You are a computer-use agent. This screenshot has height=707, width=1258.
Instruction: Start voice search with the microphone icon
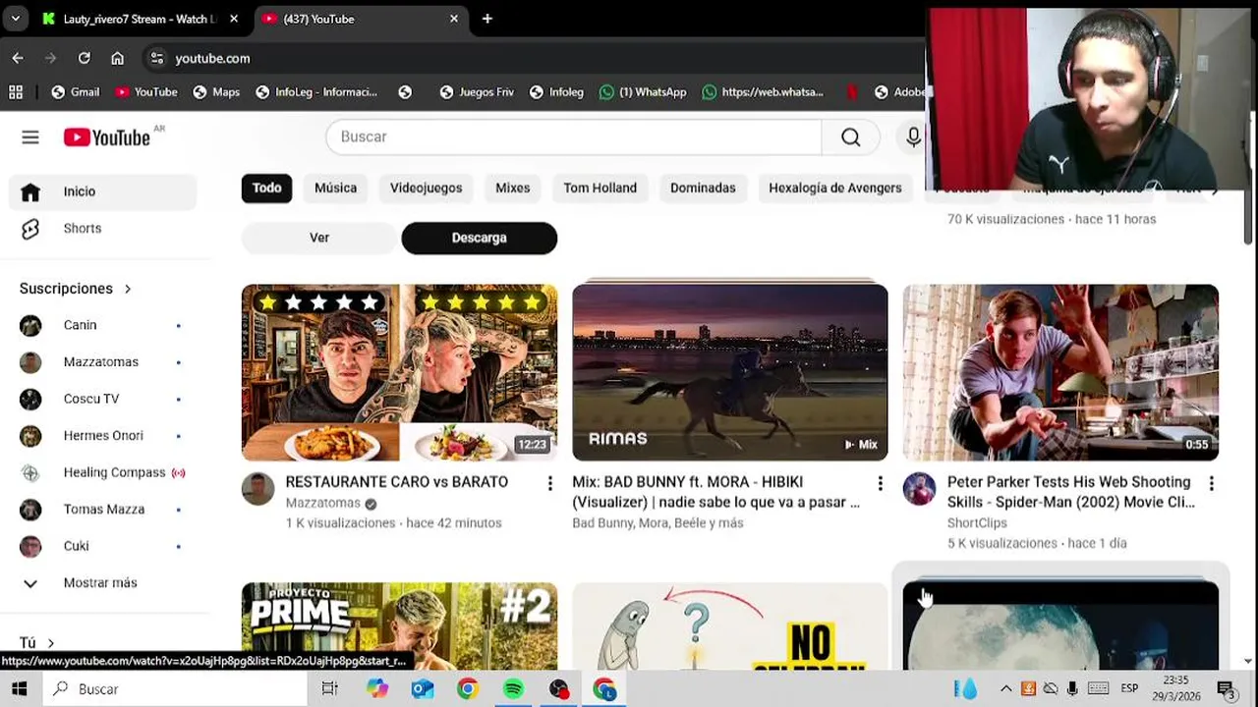(913, 137)
